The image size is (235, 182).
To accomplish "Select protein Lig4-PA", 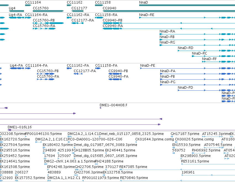I will (17, 68).
